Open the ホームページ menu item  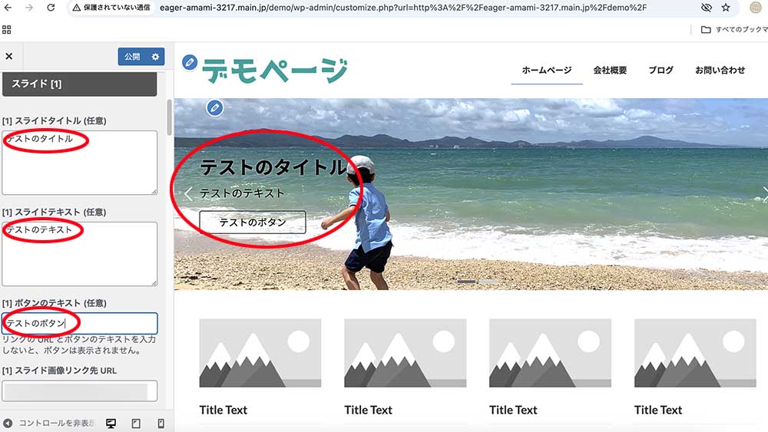(547, 70)
